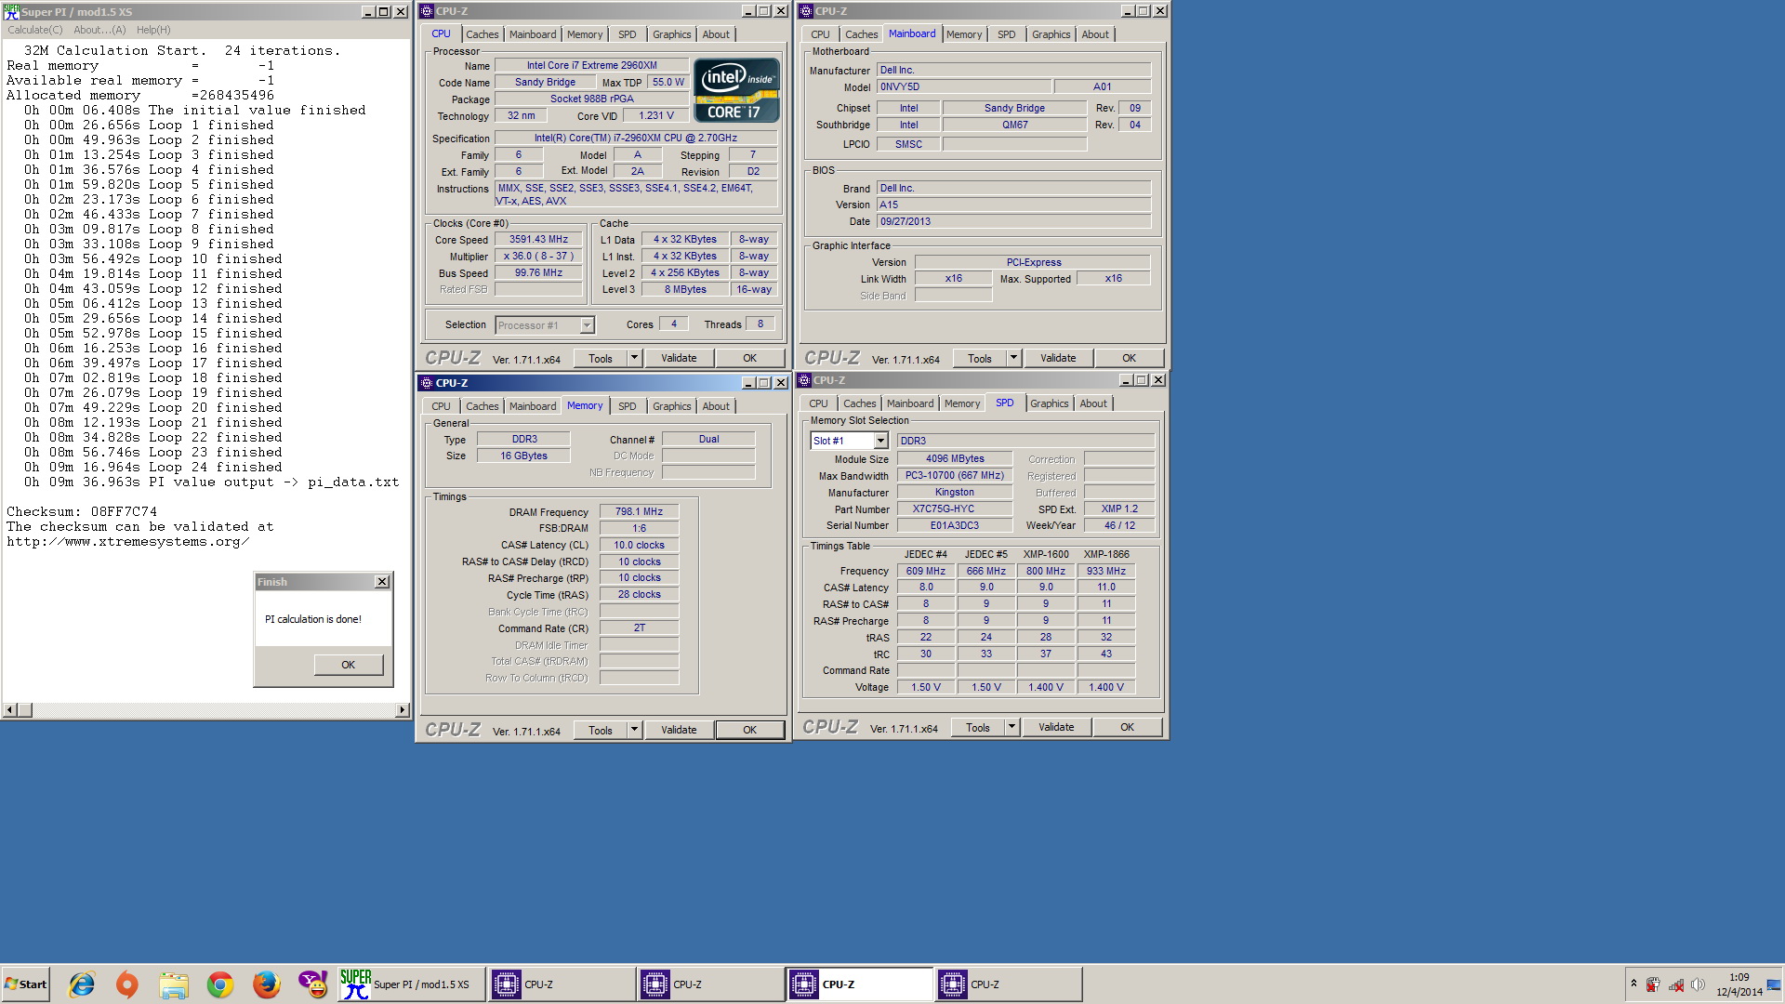Open Help(H) menu in Super PI
Viewport: 1785px width, 1004px height.
click(x=153, y=30)
